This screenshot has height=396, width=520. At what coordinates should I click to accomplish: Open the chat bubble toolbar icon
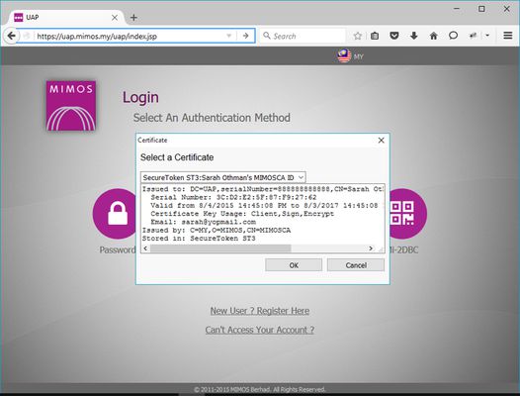click(x=453, y=36)
